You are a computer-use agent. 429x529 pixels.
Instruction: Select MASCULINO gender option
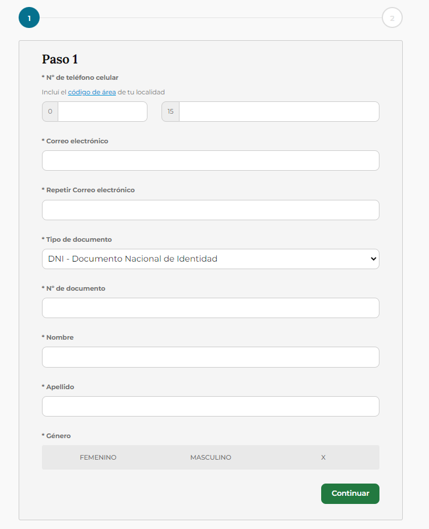210,457
